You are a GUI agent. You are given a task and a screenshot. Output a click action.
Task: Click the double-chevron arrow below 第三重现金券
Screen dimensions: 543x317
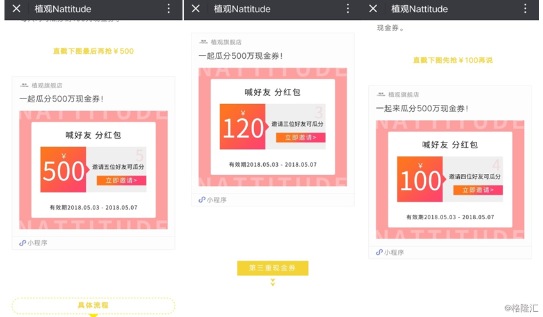[273, 282]
